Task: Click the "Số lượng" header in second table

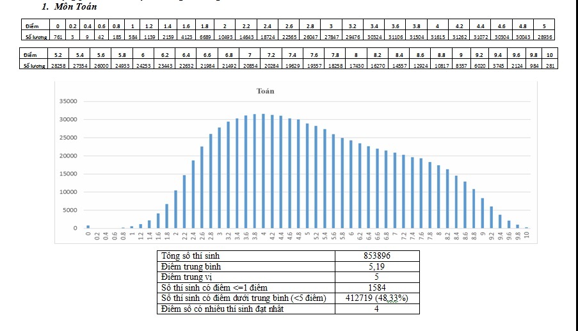Action: [x=34, y=65]
